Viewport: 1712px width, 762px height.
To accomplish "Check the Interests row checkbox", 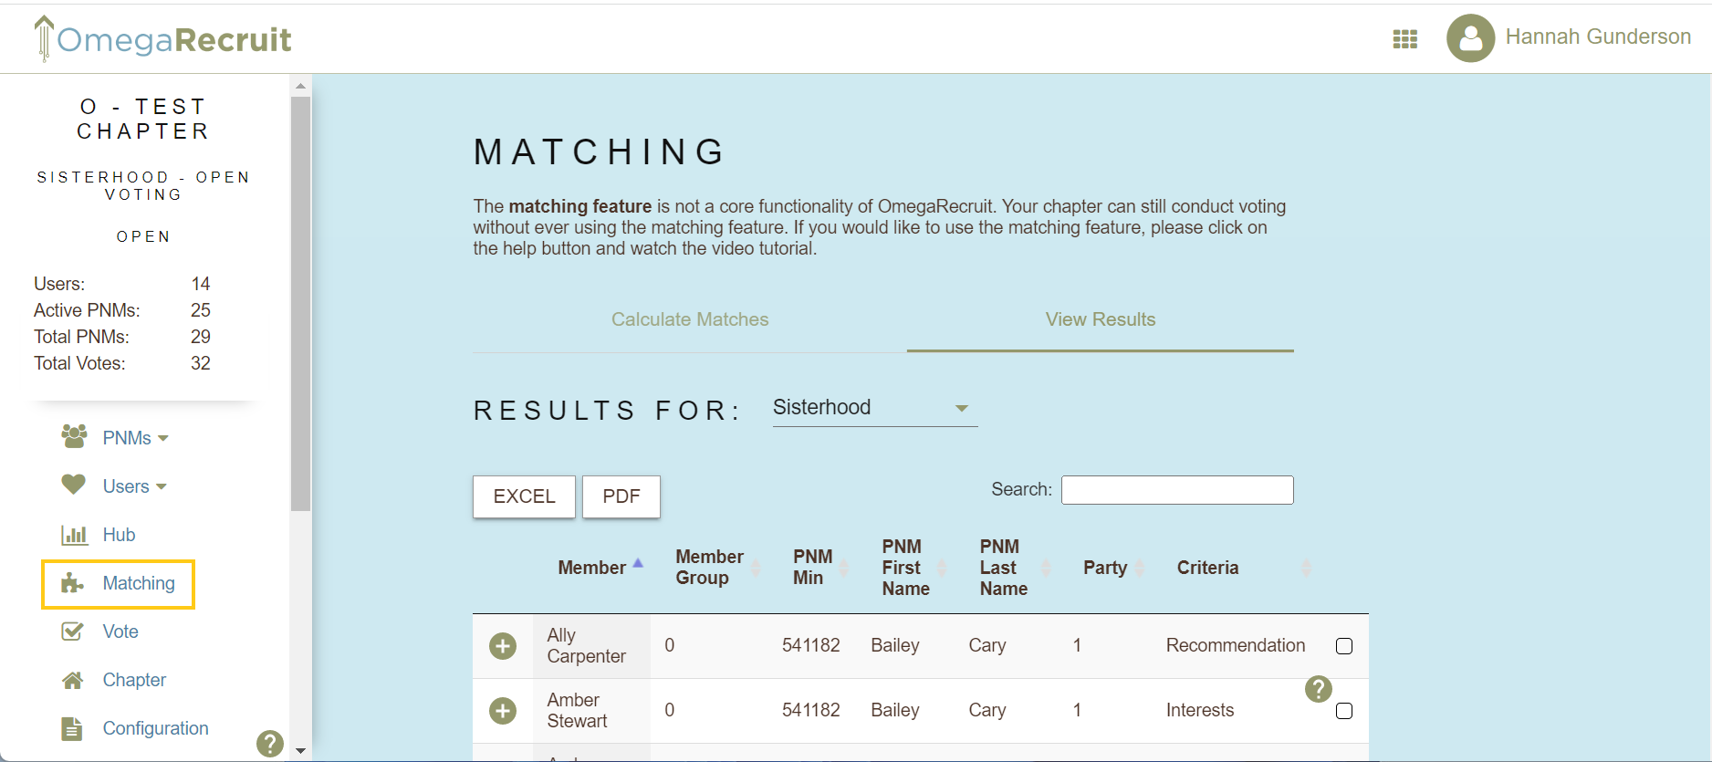I will pyautogui.click(x=1343, y=711).
